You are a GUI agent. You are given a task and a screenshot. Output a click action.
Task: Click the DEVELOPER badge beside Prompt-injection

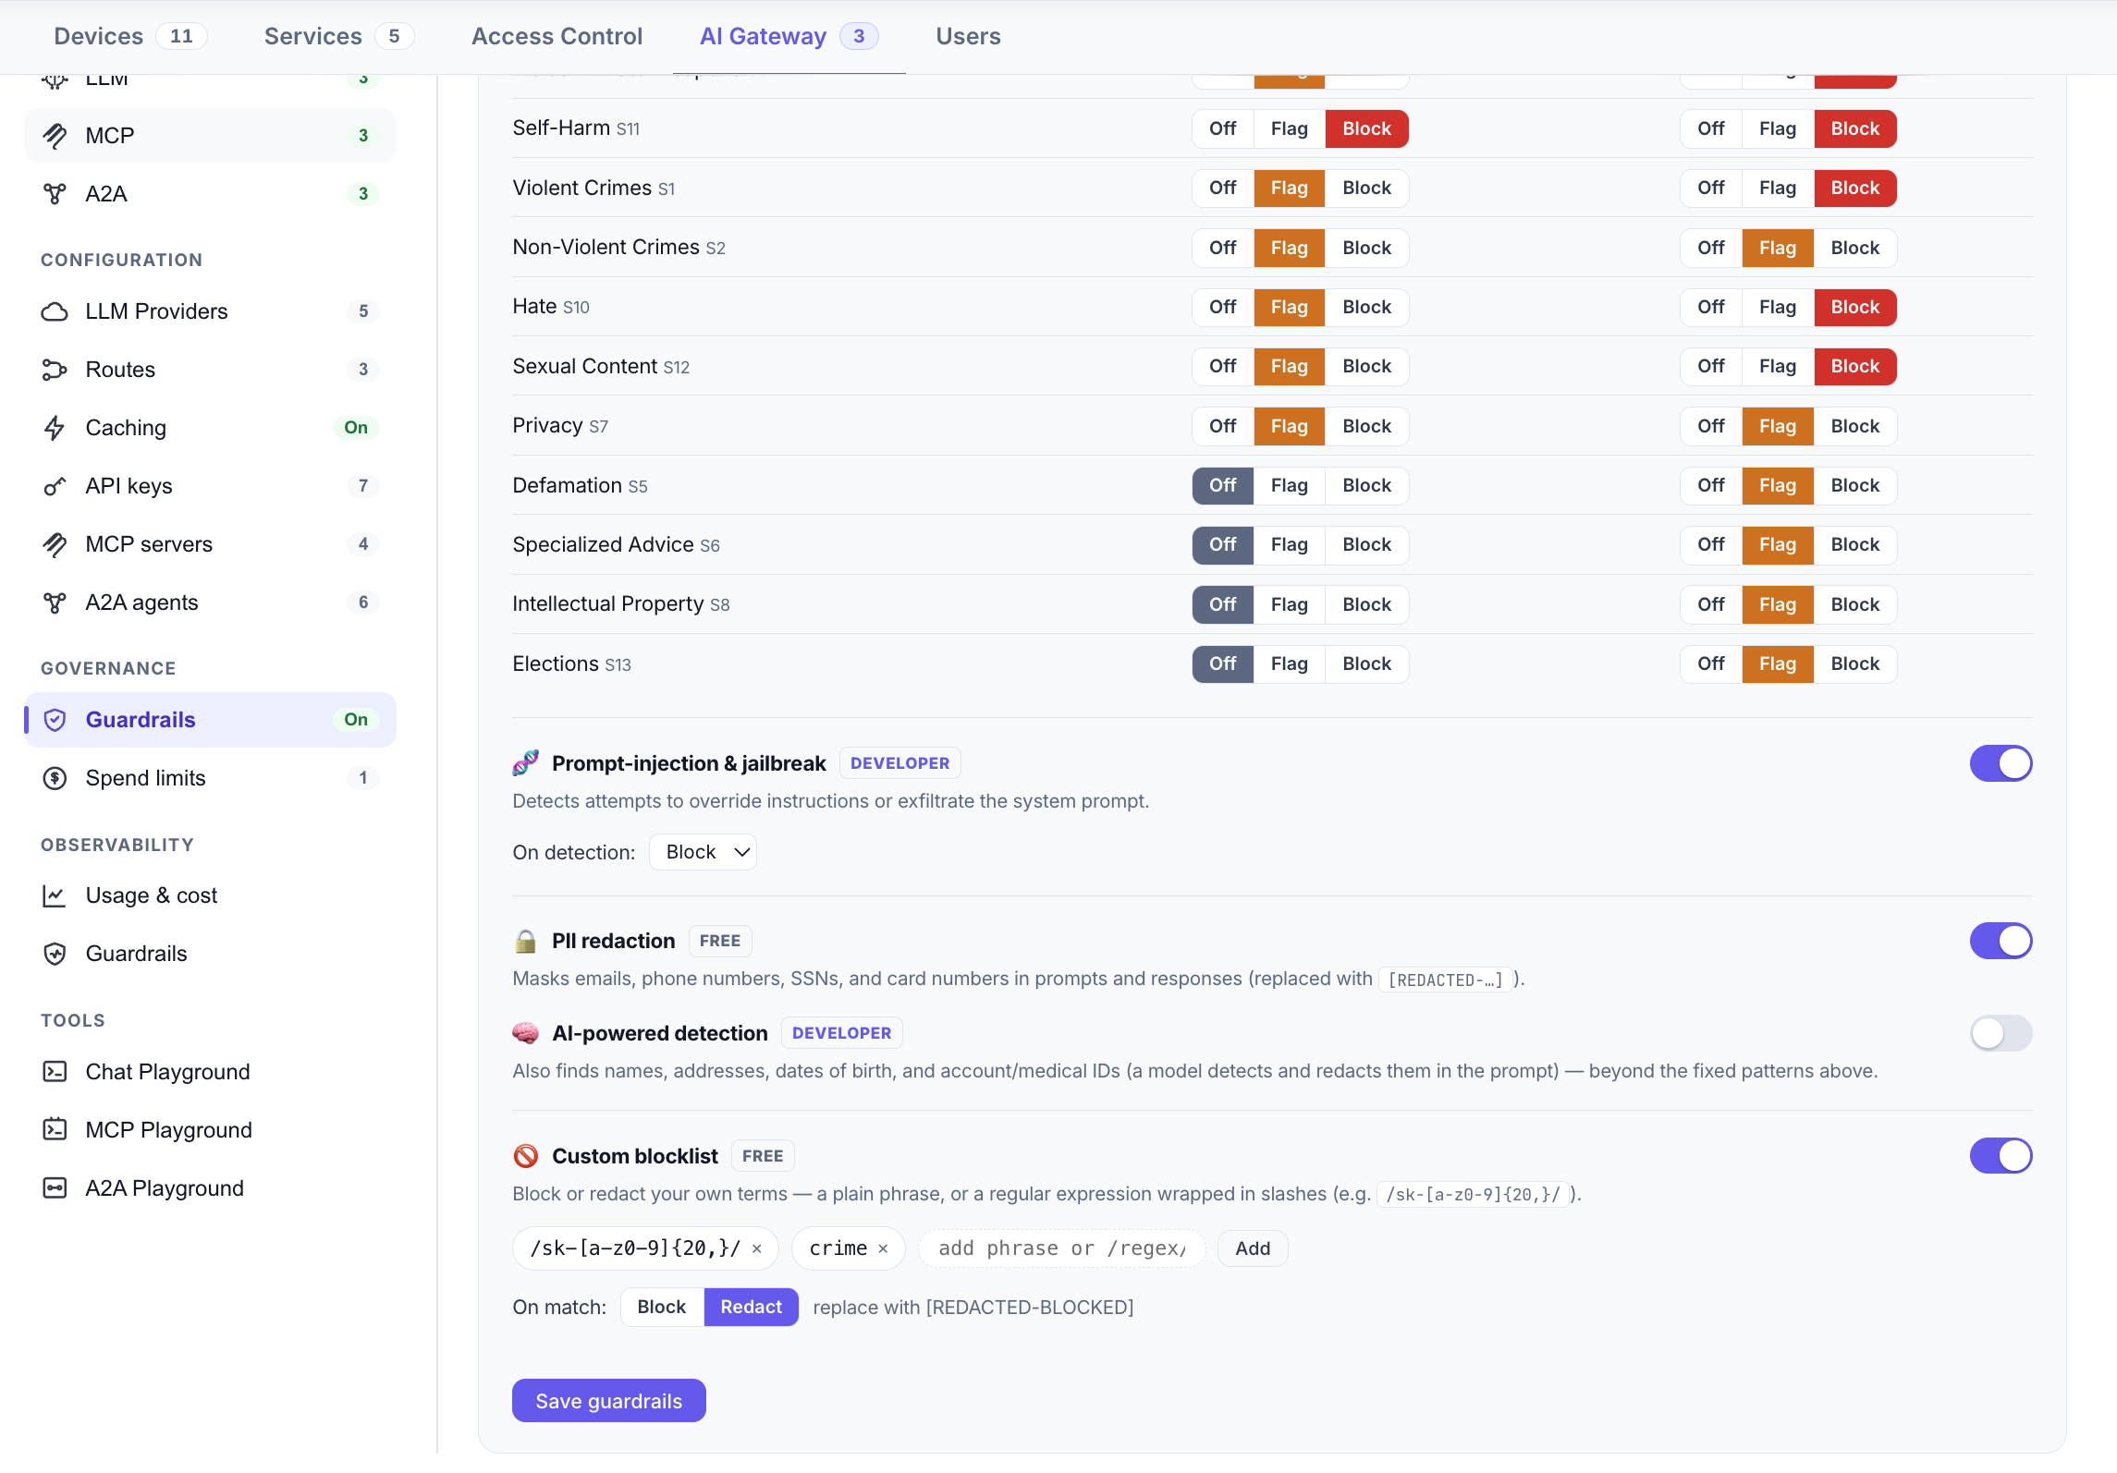[x=899, y=763]
